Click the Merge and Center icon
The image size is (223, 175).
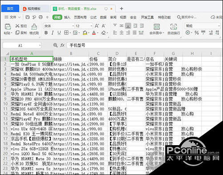[x=156, y=27]
